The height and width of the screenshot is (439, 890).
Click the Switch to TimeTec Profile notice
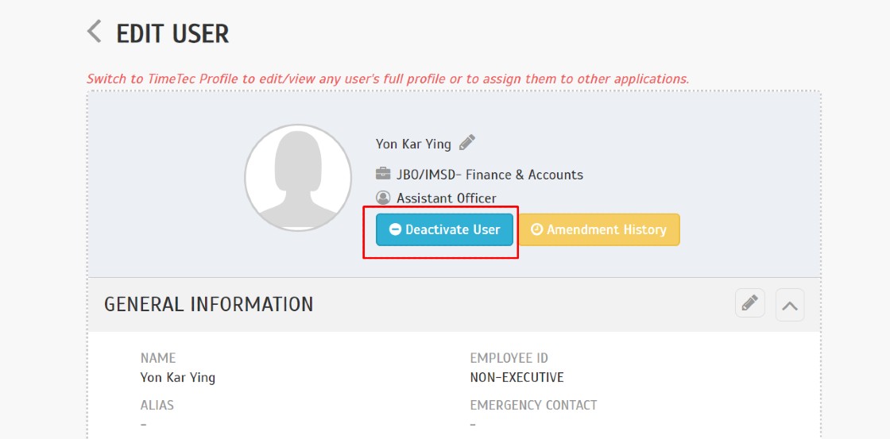388,79
